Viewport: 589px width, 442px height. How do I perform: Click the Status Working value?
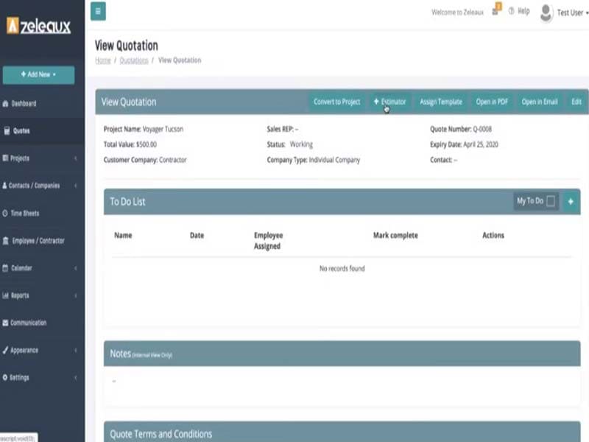pyautogui.click(x=301, y=144)
